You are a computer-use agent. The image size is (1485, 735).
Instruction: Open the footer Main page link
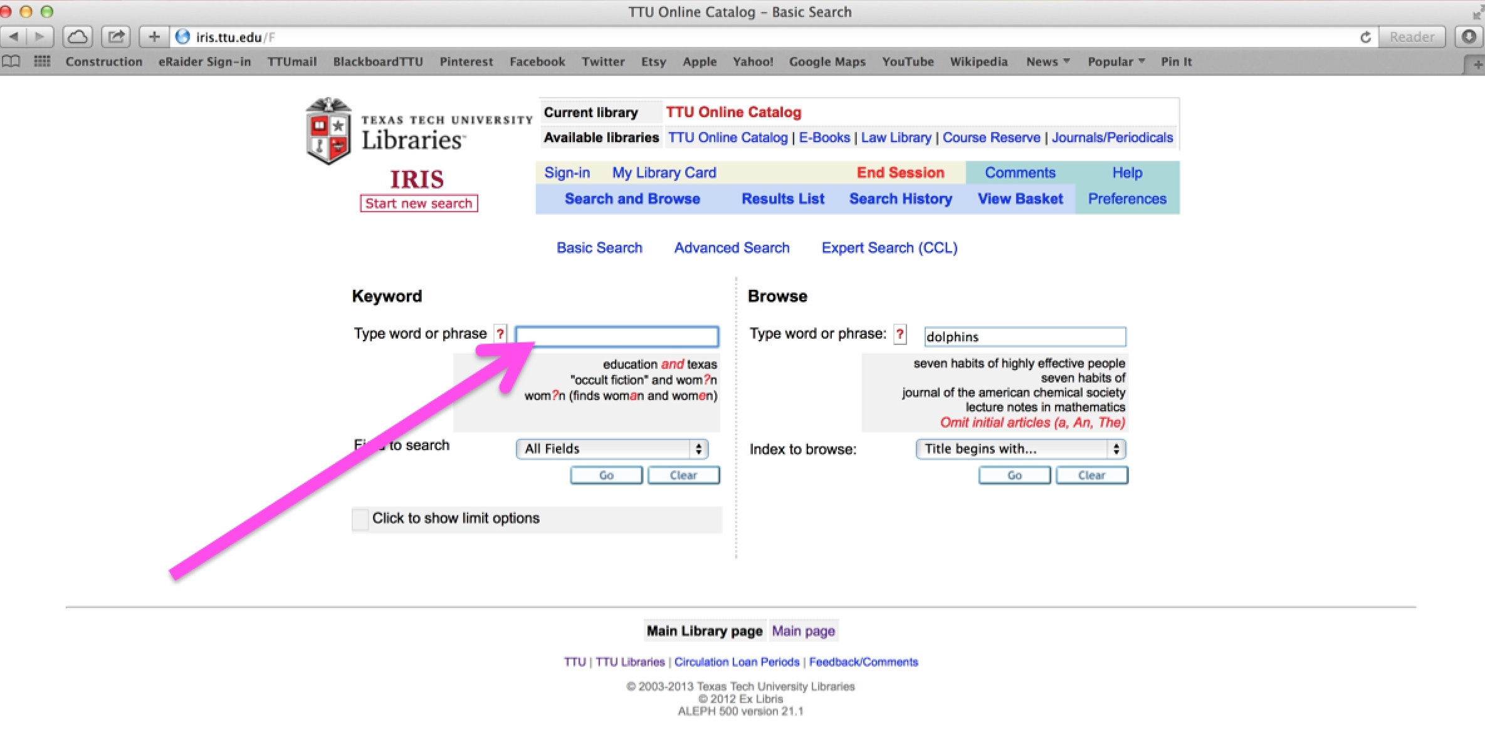[x=803, y=631]
